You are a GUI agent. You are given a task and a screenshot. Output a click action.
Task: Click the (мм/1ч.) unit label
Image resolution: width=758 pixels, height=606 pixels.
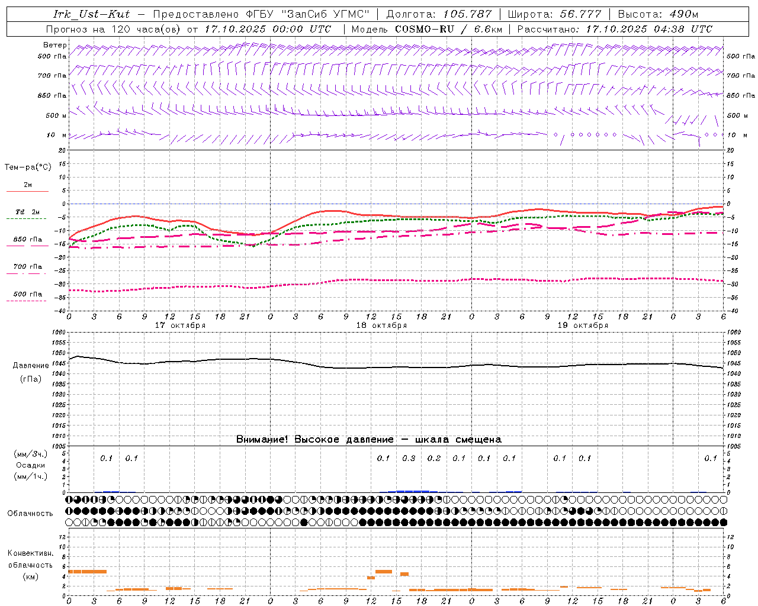[x=31, y=476]
